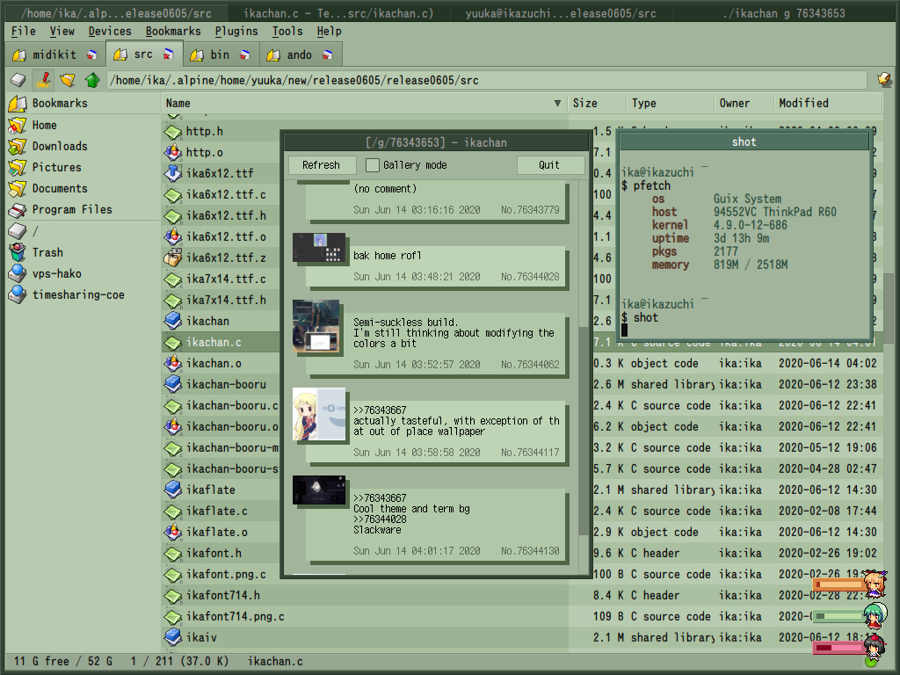The height and width of the screenshot is (675, 900).
Task: Close the ando tab
Action: pyautogui.click(x=328, y=54)
